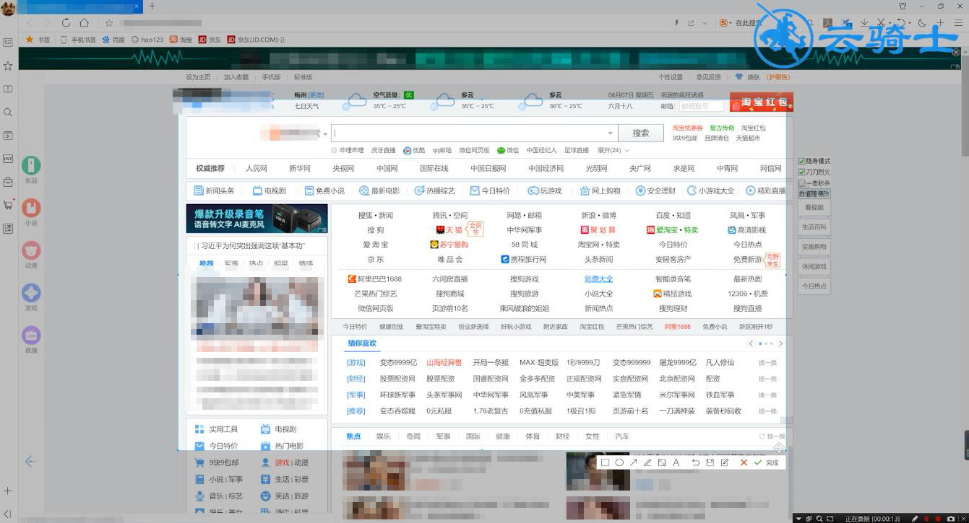Go to previous page in 猜你喜欢 section
The image size is (969, 523).
coord(751,343)
